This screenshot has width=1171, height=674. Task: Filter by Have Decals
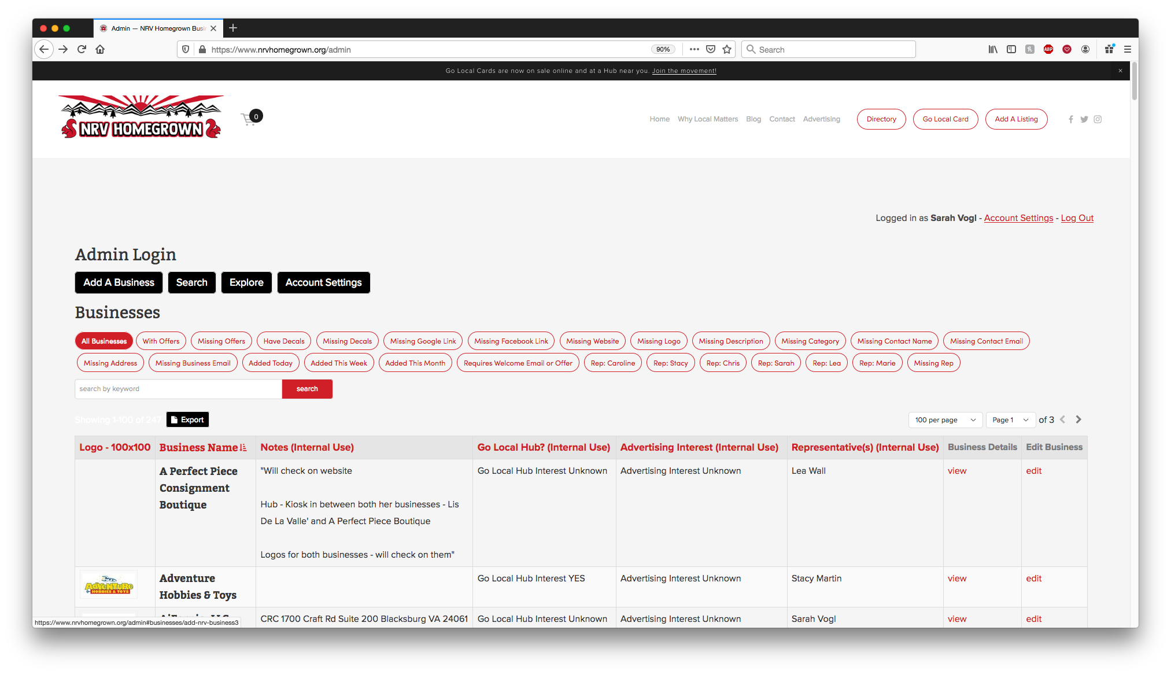(284, 341)
